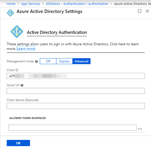Screen dimensions: 151x150
Task: Go to Home in the breadcrumb
Action: (x=11, y=4)
